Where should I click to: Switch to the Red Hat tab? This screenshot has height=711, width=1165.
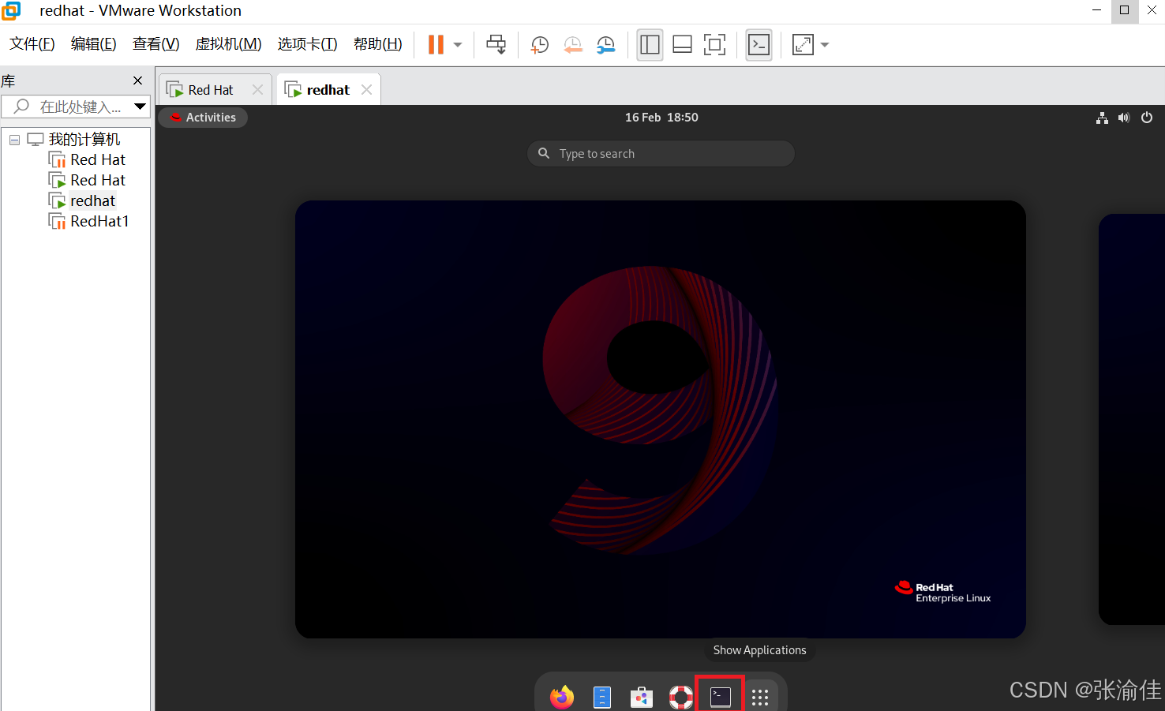tap(210, 90)
